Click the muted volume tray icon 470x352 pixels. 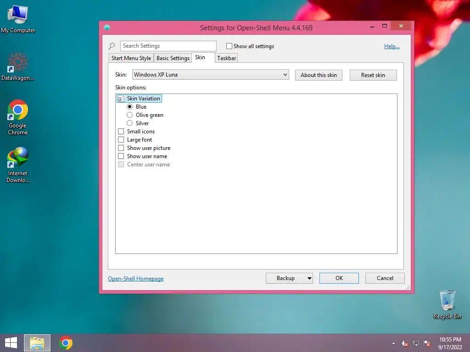tap(405, 343)
